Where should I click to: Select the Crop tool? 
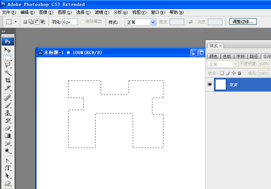[x=8, y=80]
